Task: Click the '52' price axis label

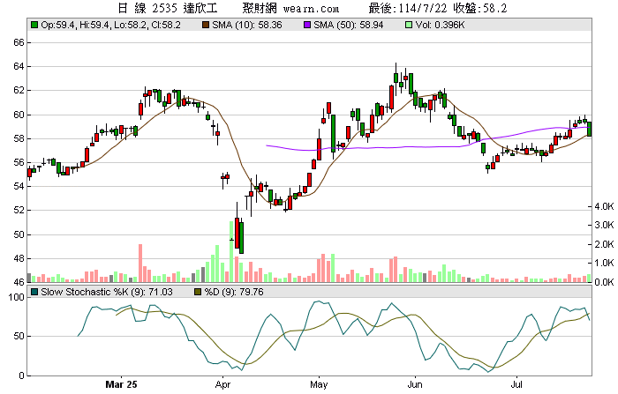Action: (x=19, y=210)
